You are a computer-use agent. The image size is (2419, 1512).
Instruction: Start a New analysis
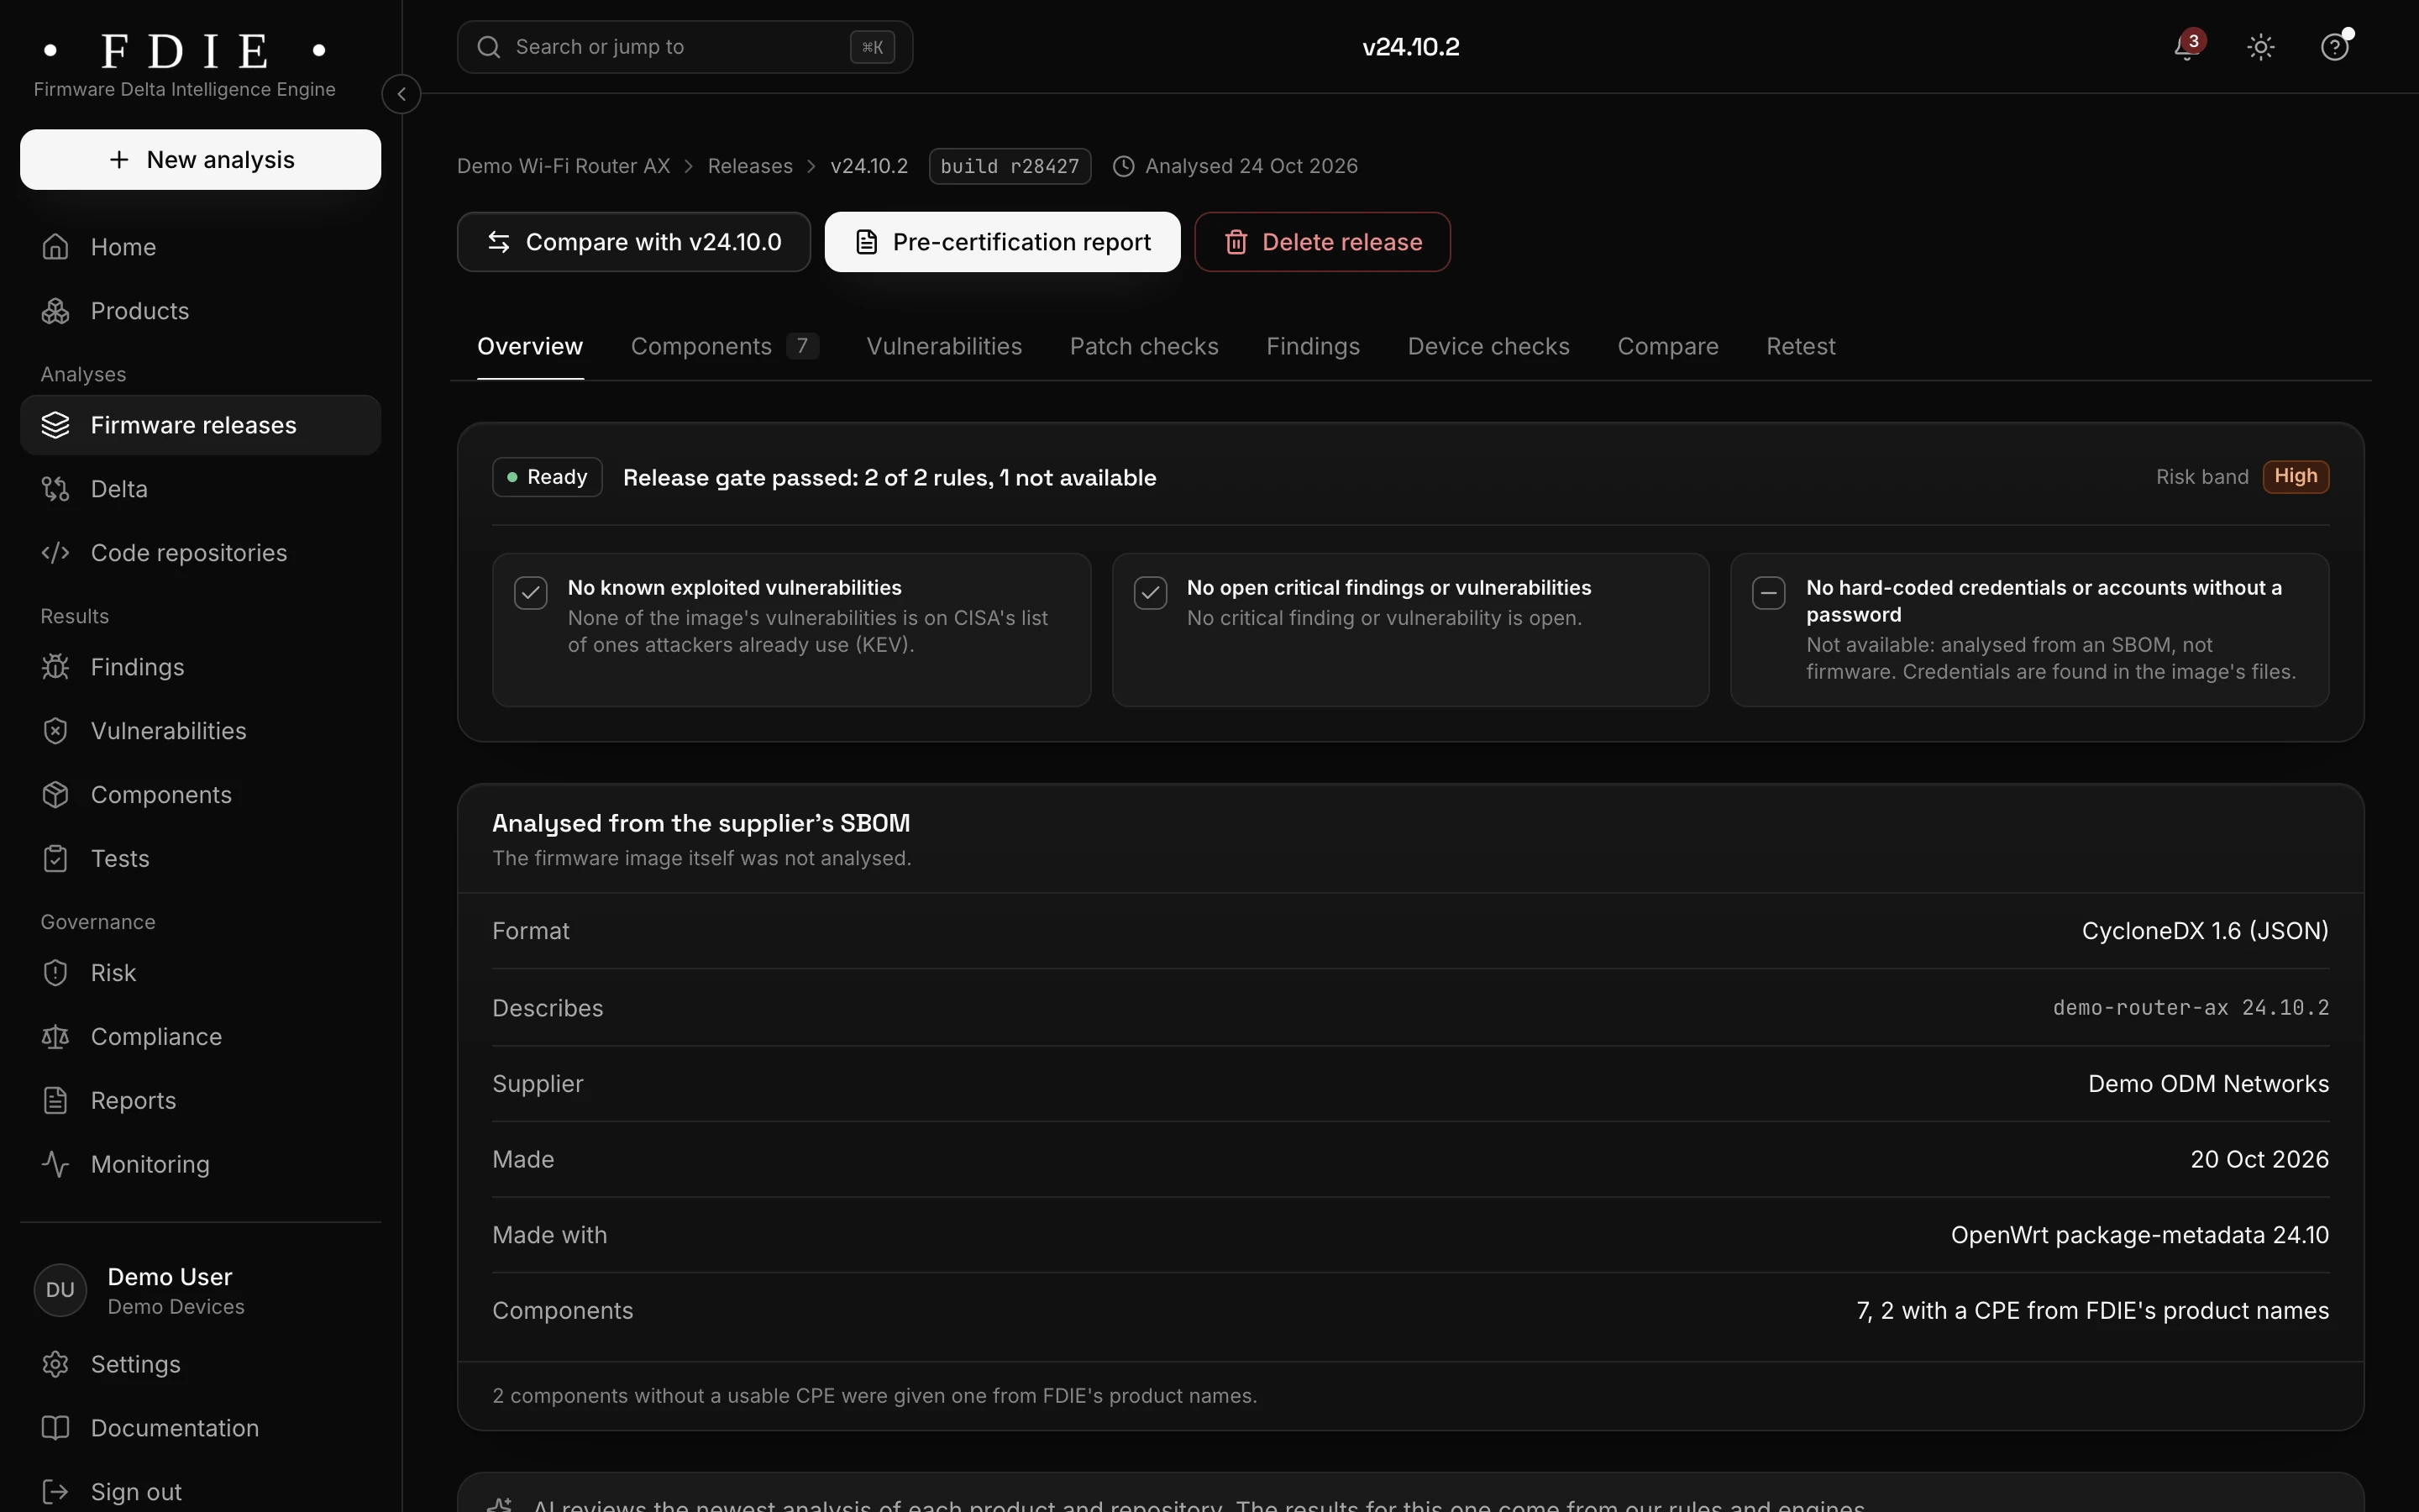coord(201,159)
